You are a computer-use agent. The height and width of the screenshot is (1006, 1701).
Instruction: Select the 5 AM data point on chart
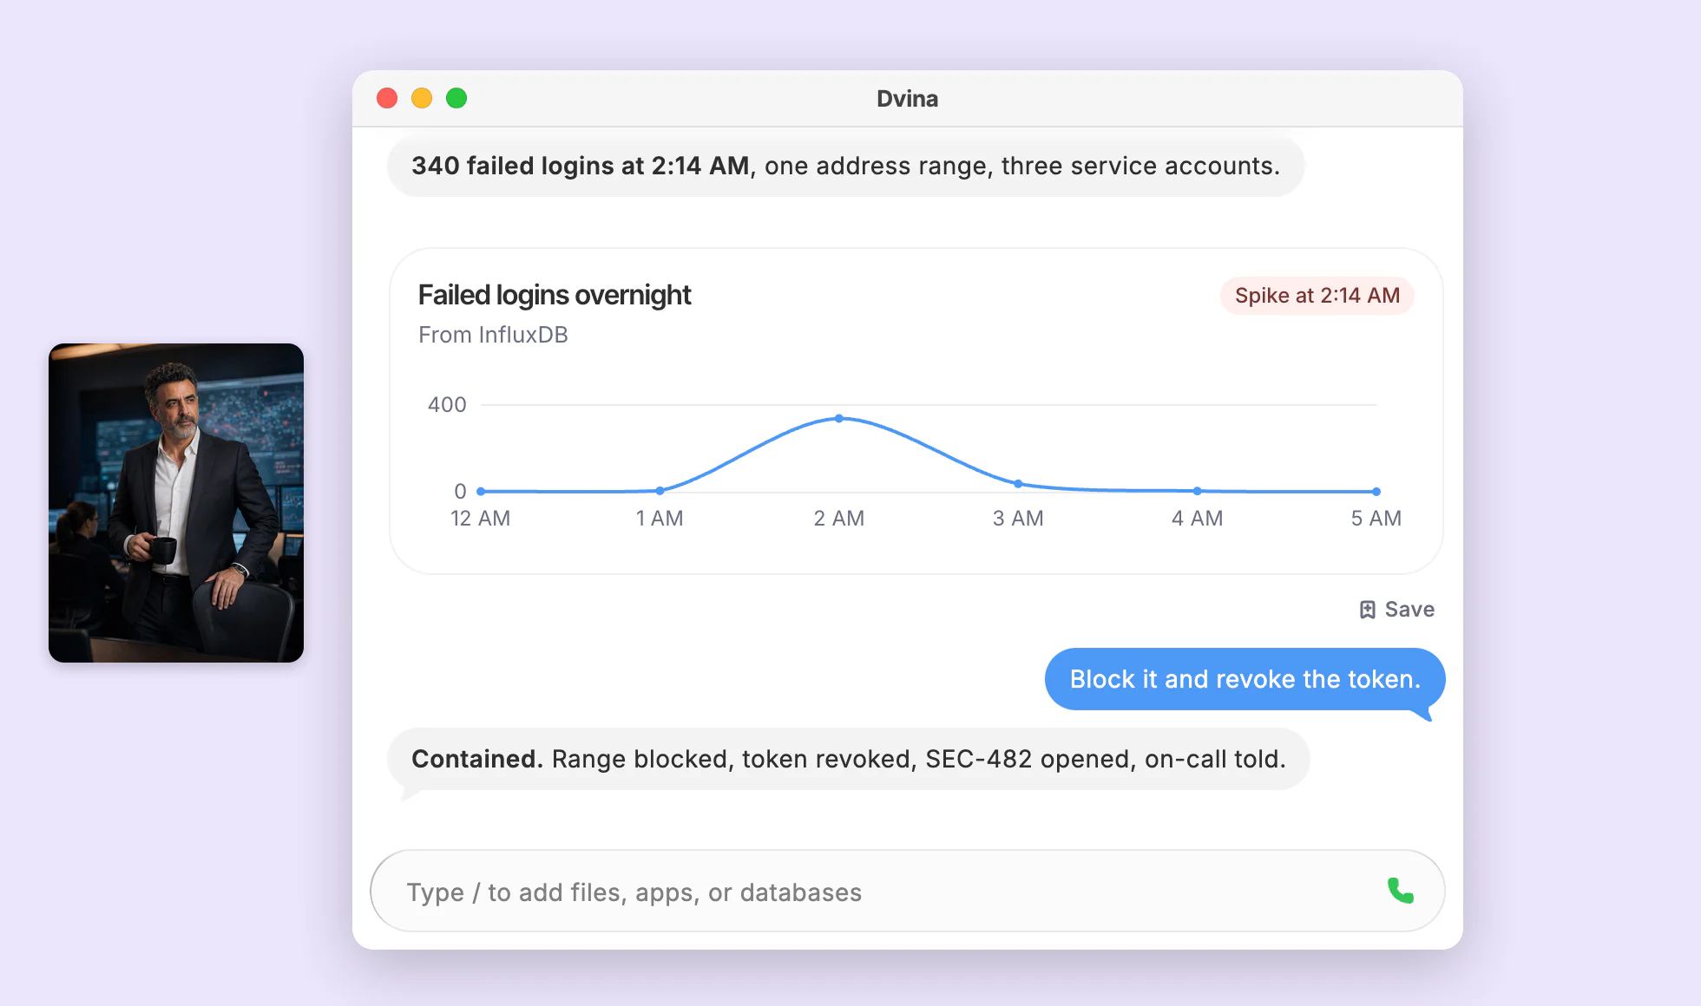click(1376, 492)
